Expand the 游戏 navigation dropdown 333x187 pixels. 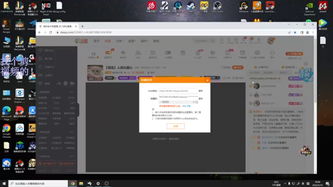coord(144,41)
